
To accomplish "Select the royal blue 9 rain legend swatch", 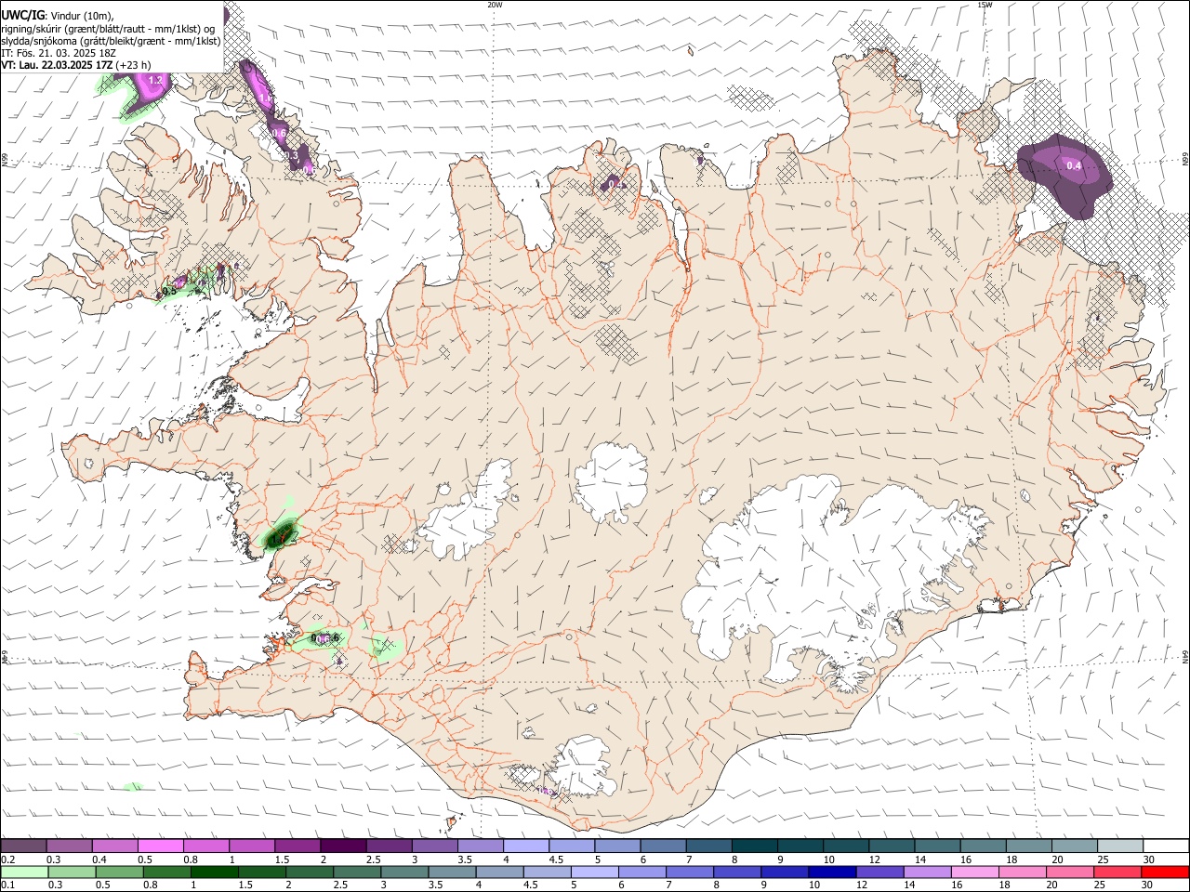I will pyautogui.click(x=784, y=872).
